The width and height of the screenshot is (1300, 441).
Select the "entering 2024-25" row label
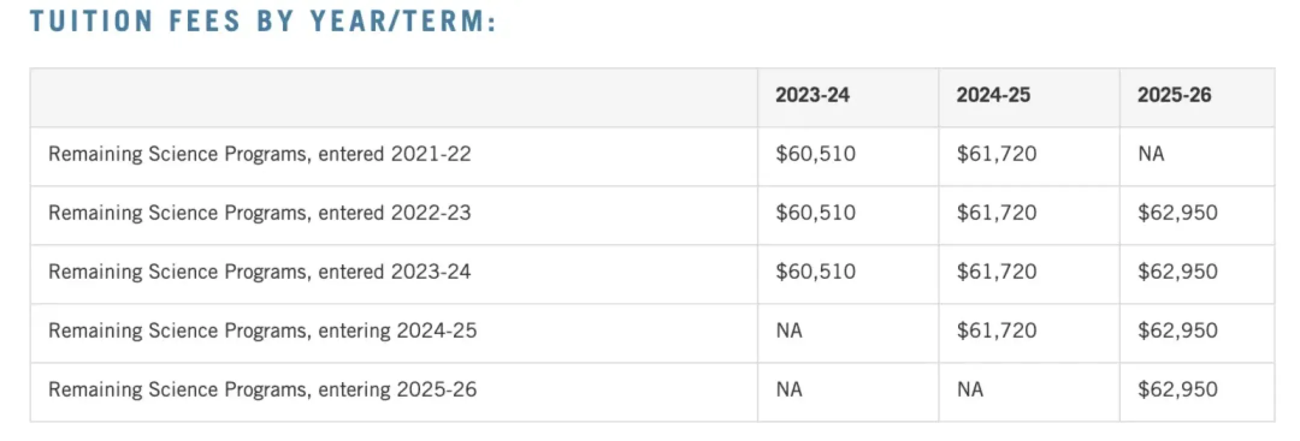click(x=262, y=330)
